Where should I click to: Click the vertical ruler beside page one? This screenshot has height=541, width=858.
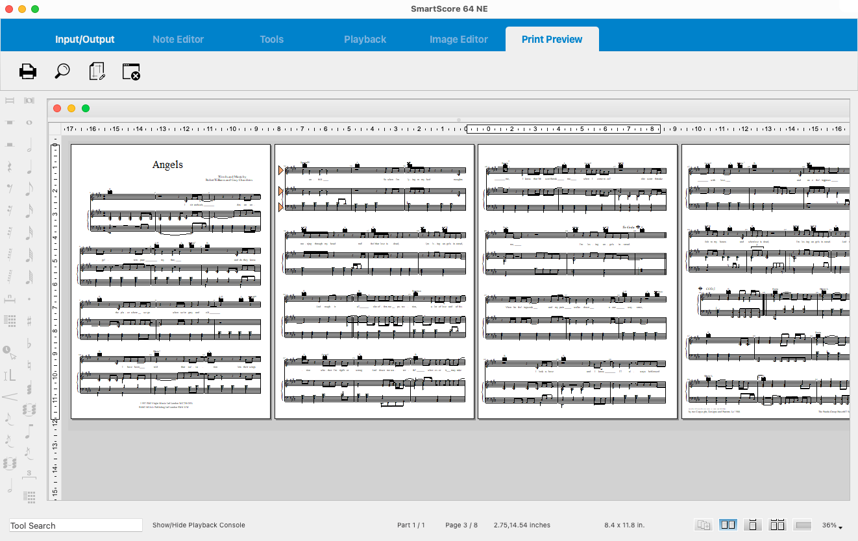coord(55,282)
